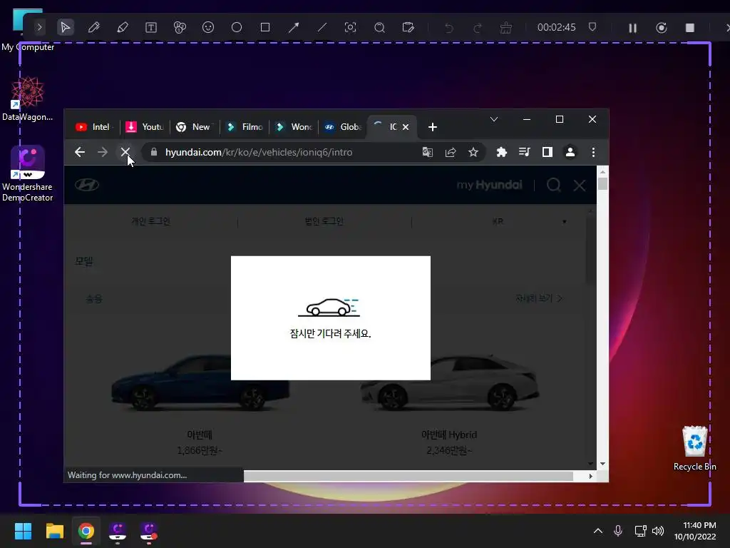The image size is (730, 548).
Task: Restart the recording
Action: [661, 28]
